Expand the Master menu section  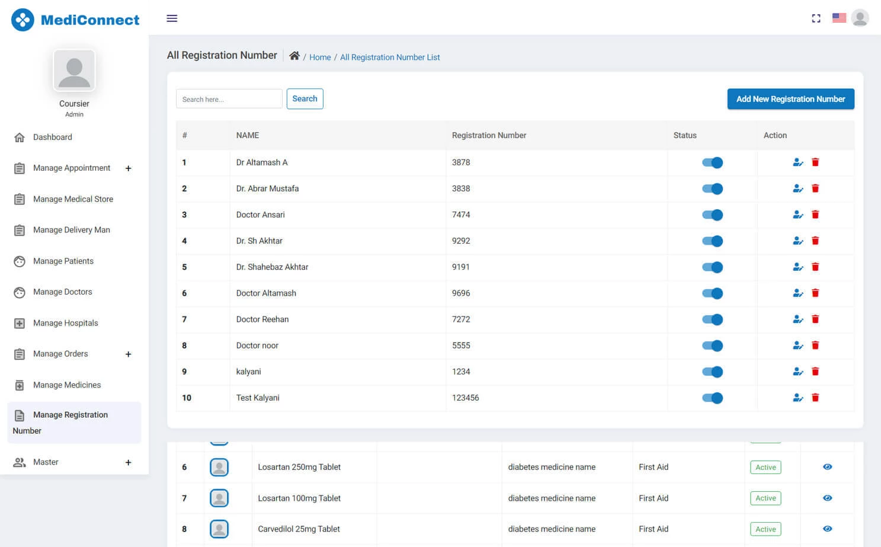[x=128, y=462]
